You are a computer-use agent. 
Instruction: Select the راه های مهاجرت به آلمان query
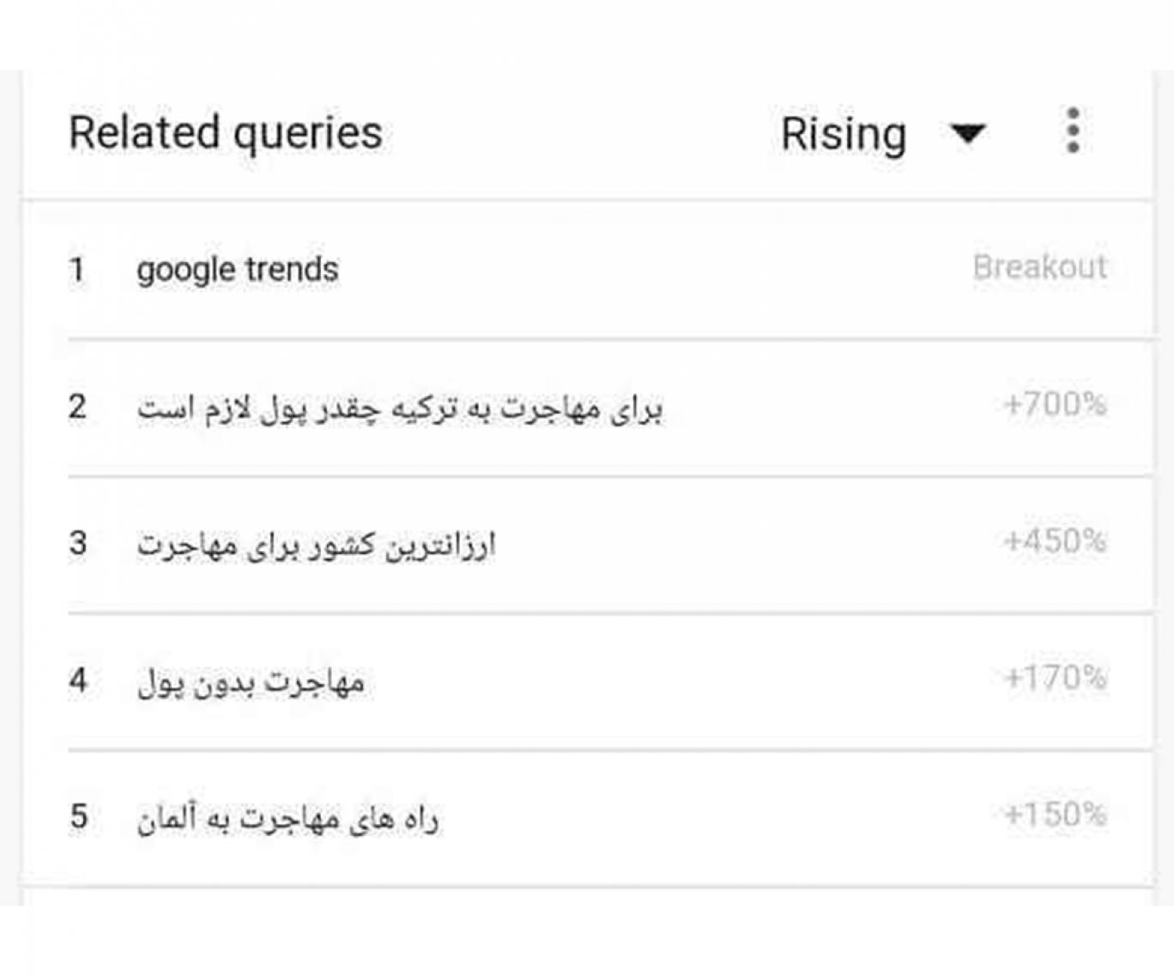[288, 818]
